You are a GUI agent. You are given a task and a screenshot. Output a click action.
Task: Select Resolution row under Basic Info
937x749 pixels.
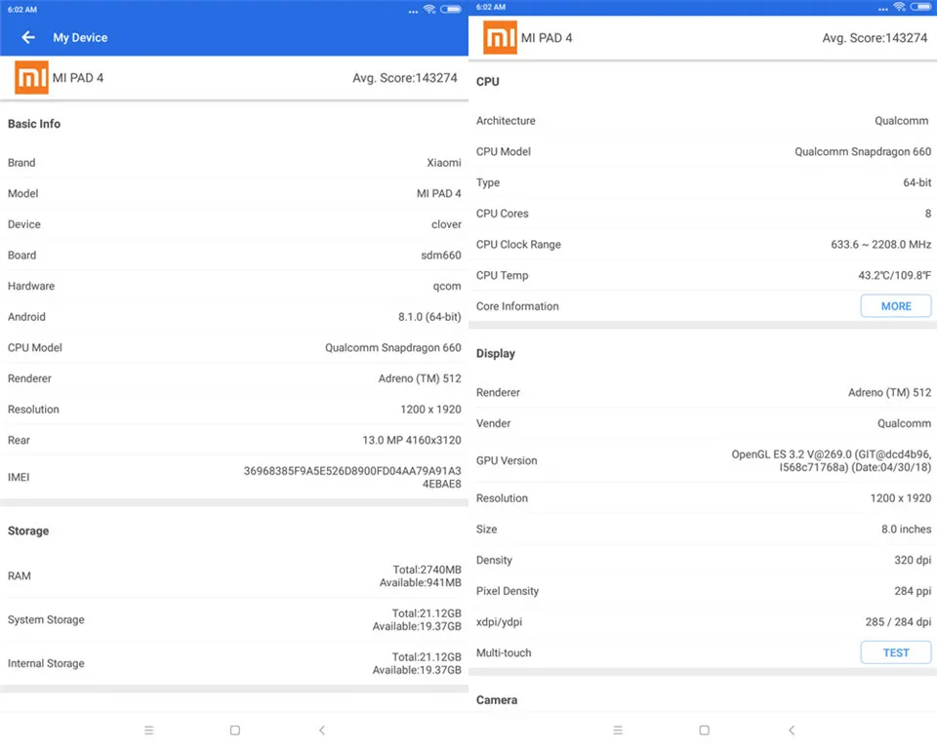click(x=234, y=410)
